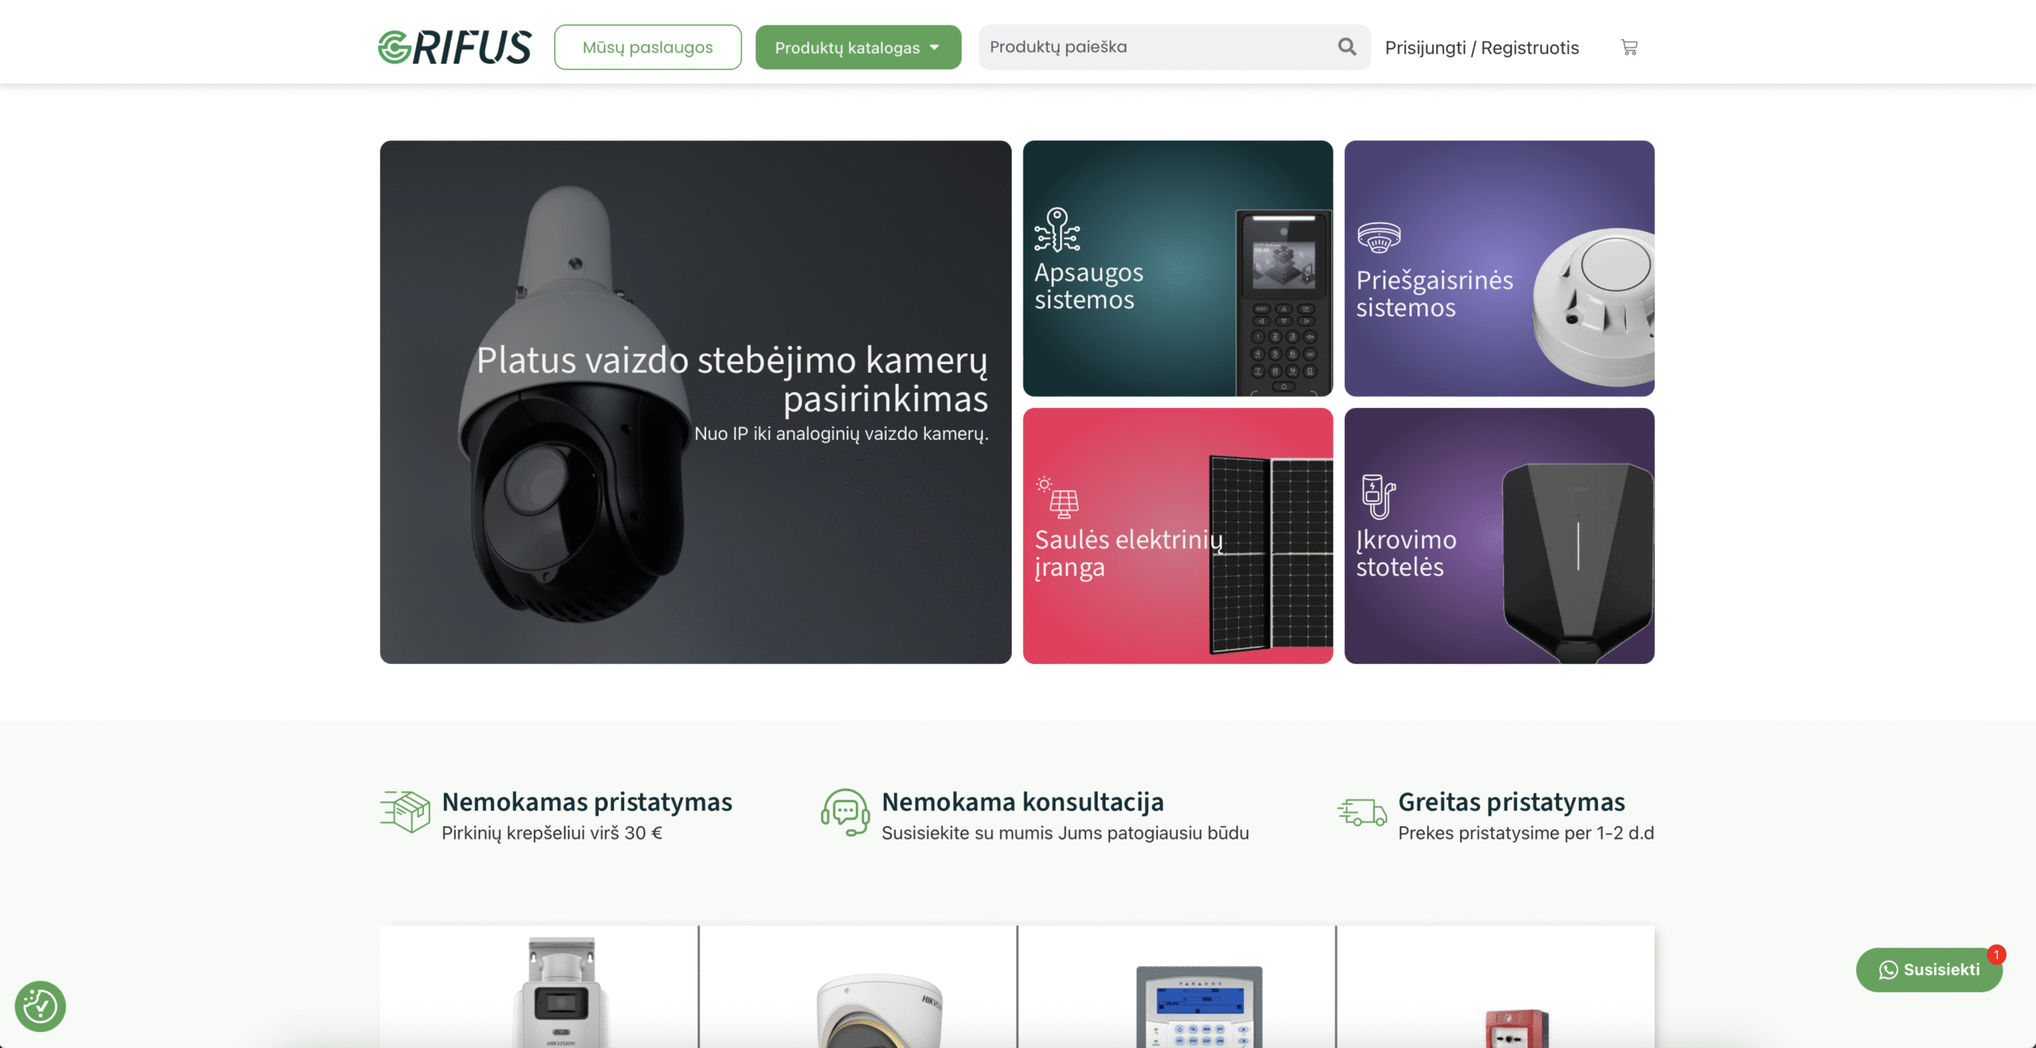Image resolution: width=2036 pixels, height=1048 pixels.
Task: Click the solar panel sun icon
Action: tap(1057, 497)
